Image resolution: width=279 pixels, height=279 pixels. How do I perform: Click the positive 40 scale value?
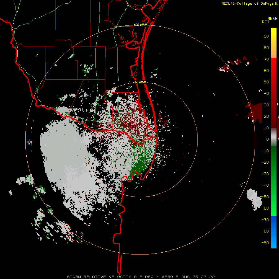point(266,93)
